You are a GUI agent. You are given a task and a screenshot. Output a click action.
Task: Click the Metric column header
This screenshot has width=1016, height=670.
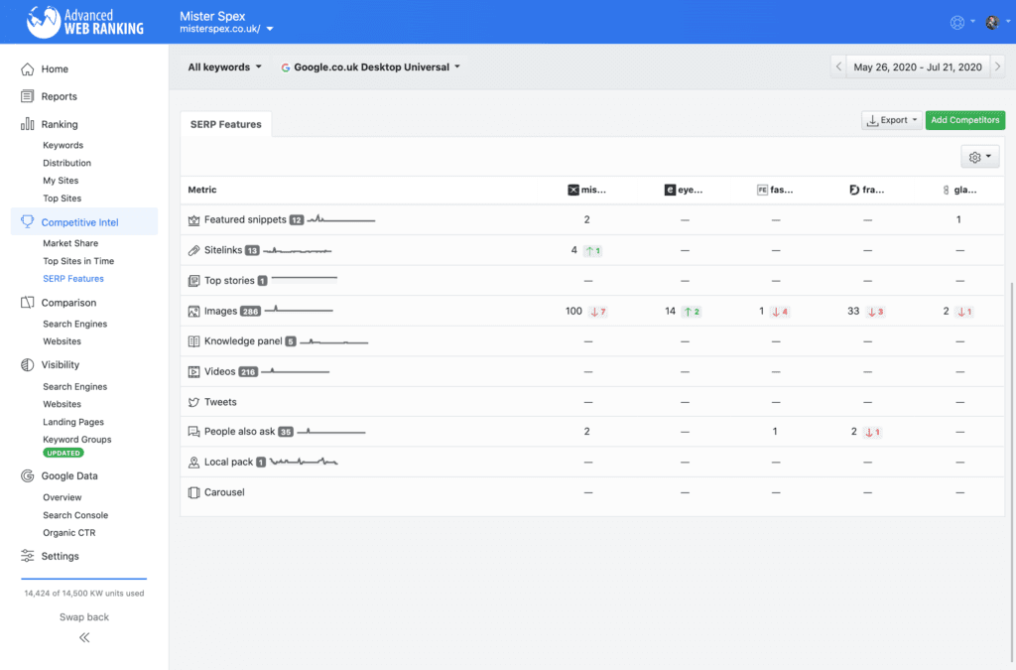(202, 190)
